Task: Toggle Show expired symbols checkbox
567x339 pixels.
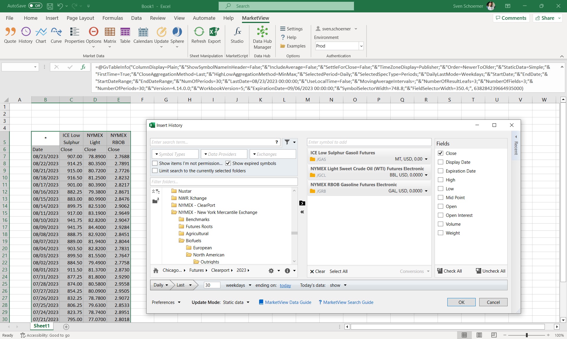Action: 228,163
